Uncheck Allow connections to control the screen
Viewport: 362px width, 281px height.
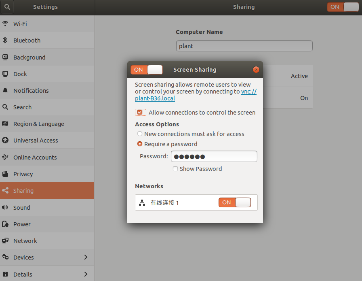pyautogui.click(x=140, y=113)
